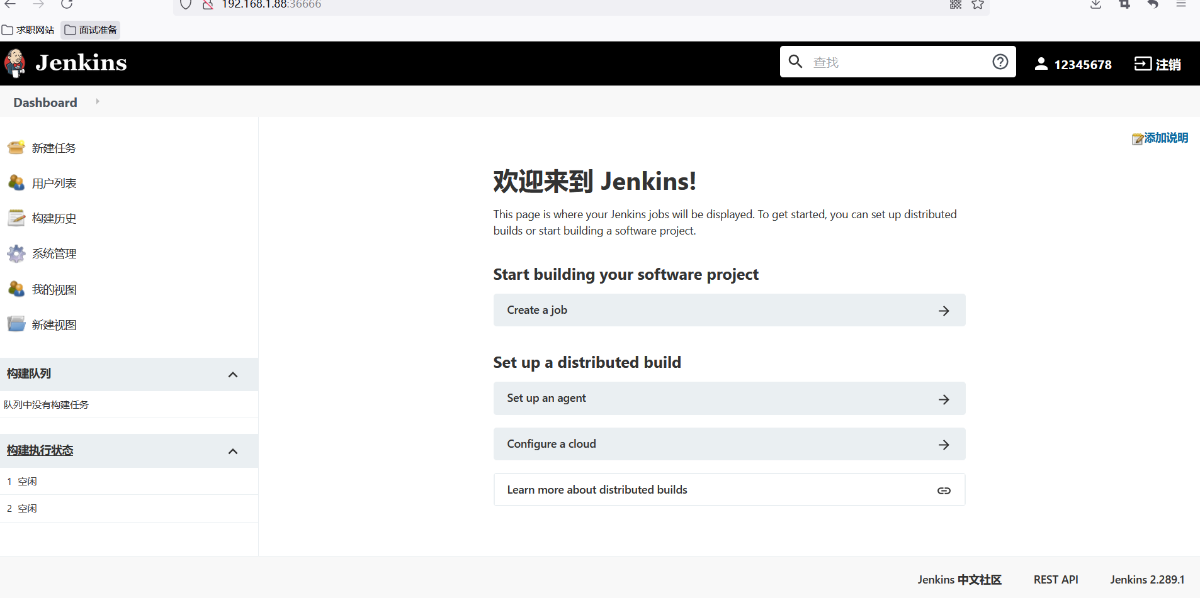Click the shield tracking protection icon

pos(185,4)
